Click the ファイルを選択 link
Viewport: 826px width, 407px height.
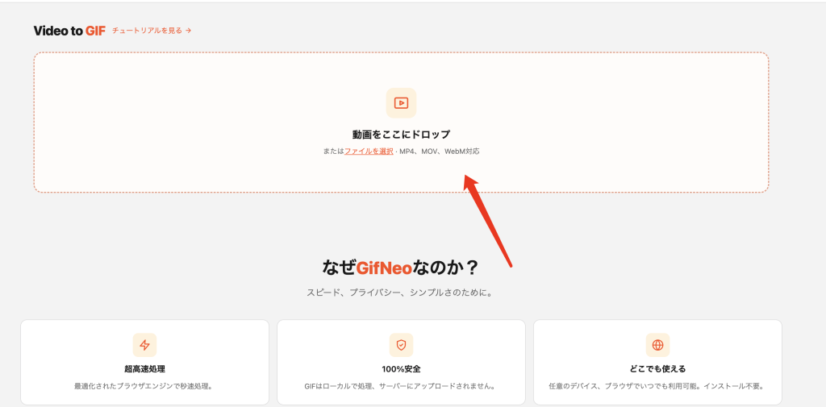click(x=369, y=151)
